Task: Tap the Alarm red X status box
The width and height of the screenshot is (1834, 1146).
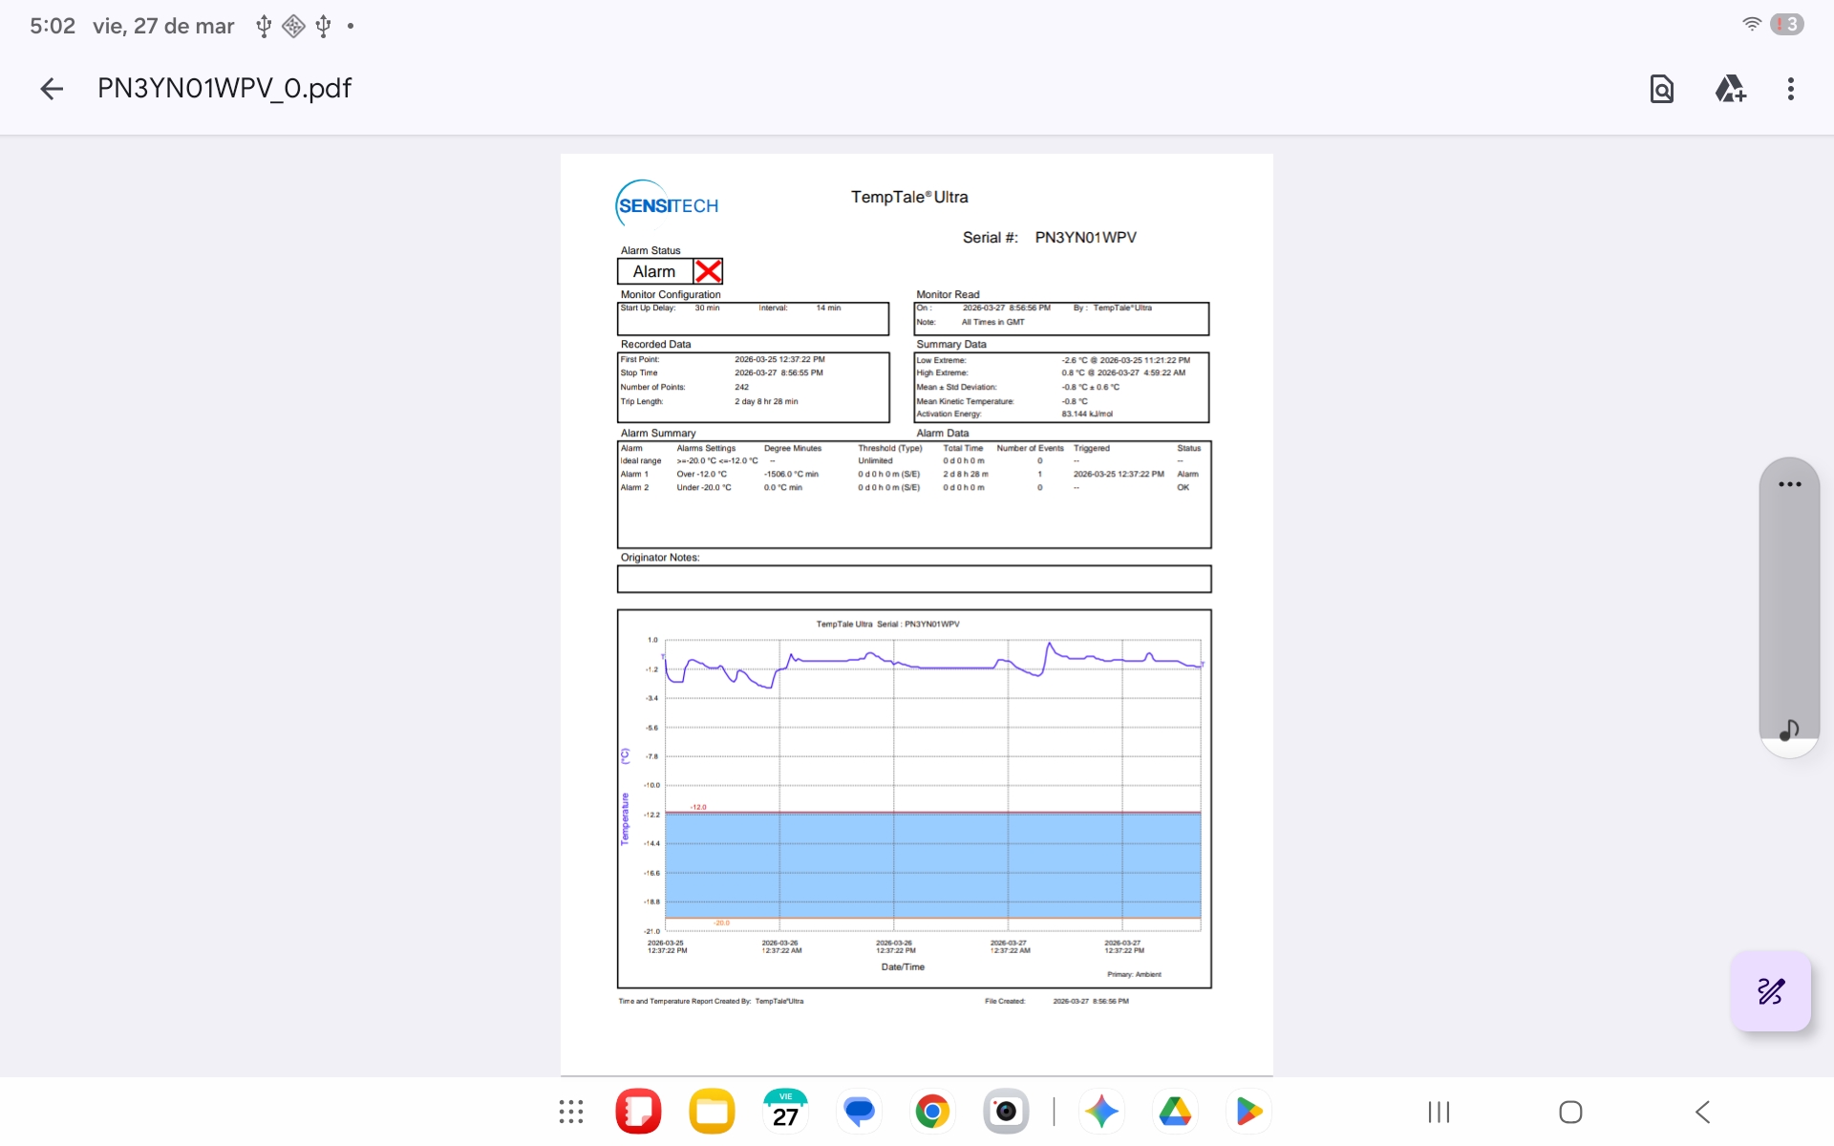Action: pos(708,271)
